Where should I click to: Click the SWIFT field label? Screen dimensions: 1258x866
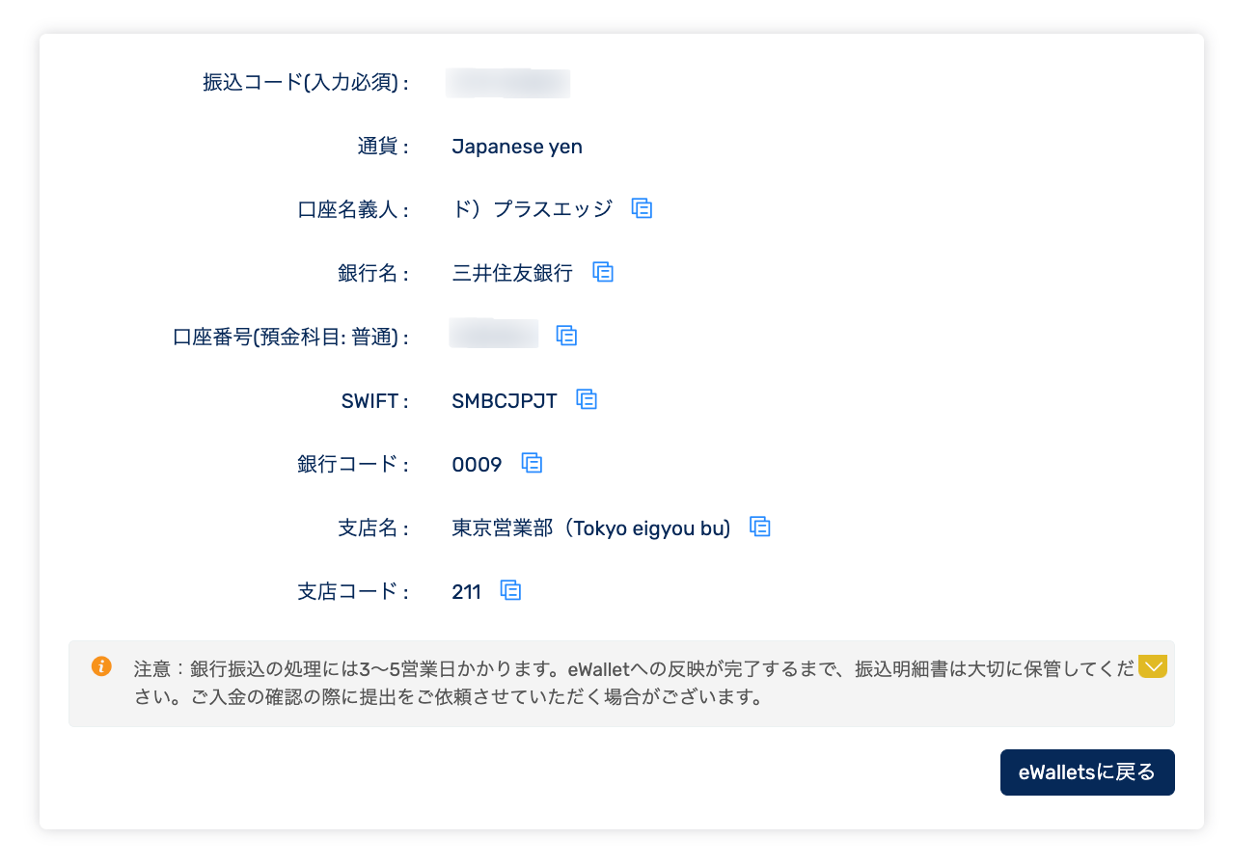(x=375, y=400)
